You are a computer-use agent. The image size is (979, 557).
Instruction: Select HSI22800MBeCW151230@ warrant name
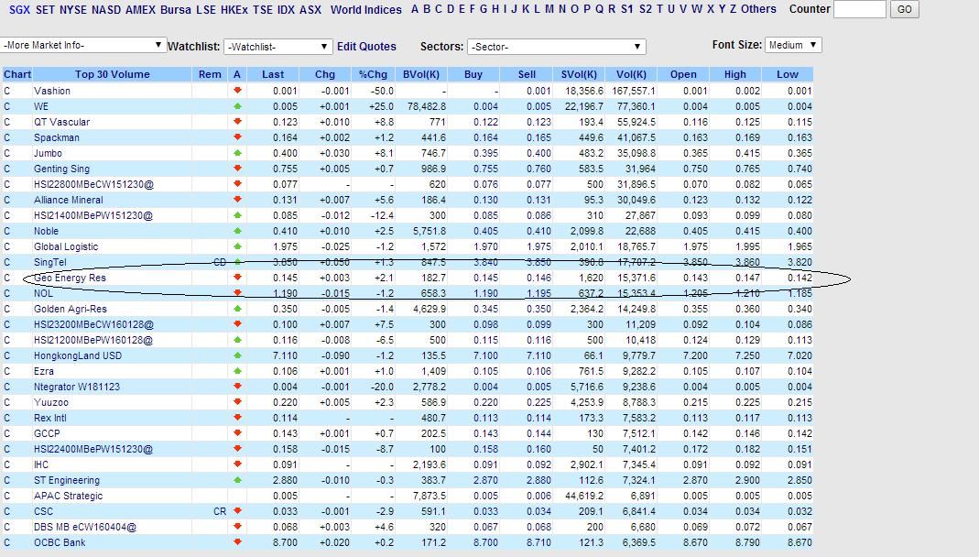pyautogui.click(x=93, y=184)
